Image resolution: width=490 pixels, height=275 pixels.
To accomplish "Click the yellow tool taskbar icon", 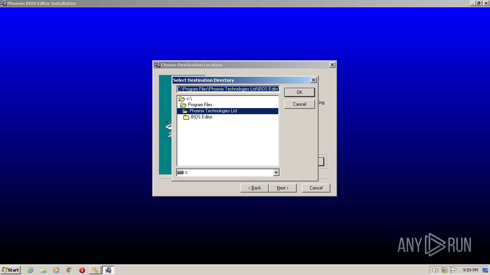I will (95, 270).
